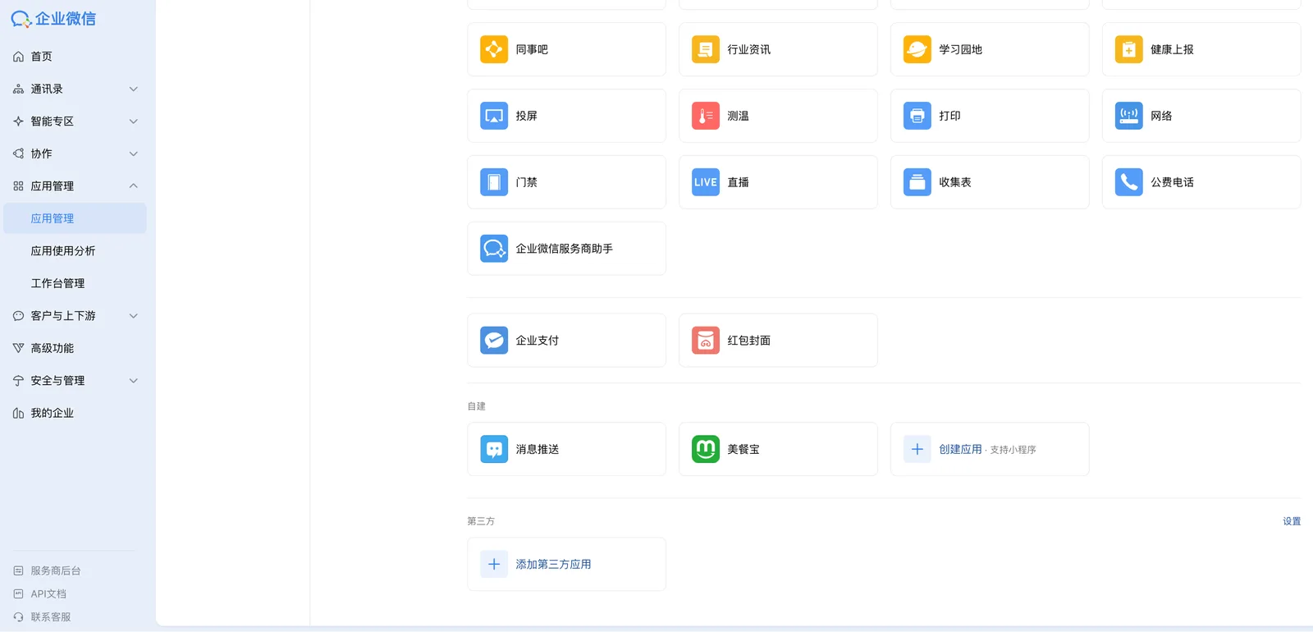Open the 网络 router icon
The width and height of the screenshot is (1313, 632).
point(1129,116)
